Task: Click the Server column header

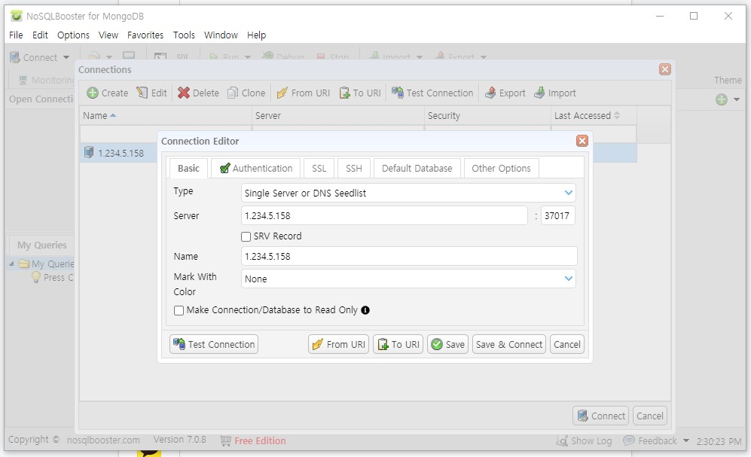Action: click(338, 115)
